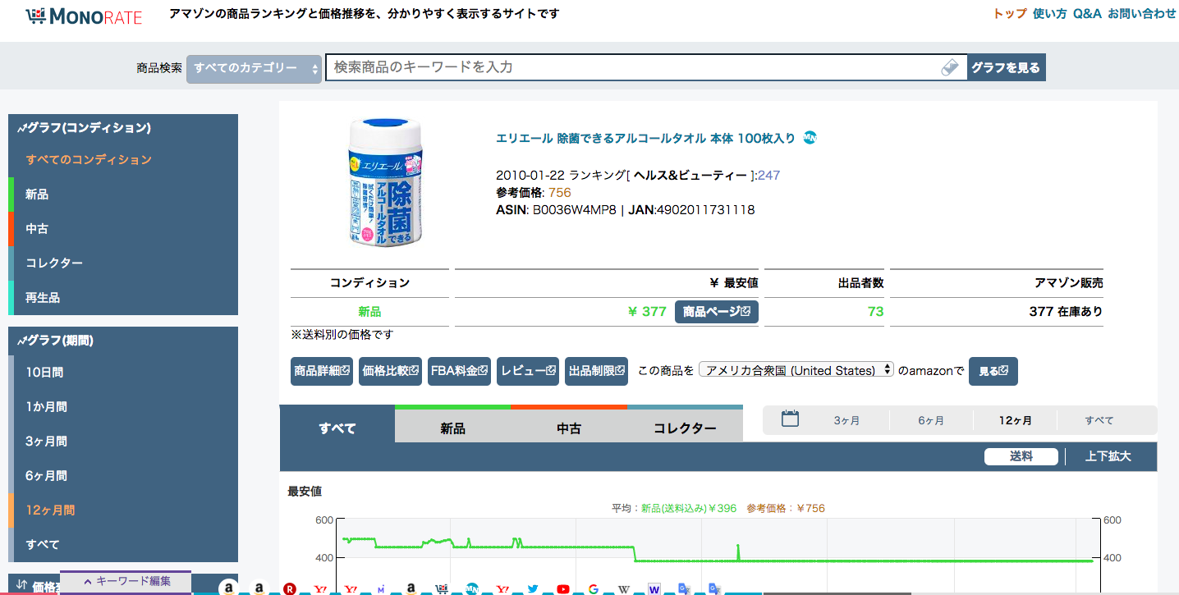
Task: Choose the すべて period tab right of 12ヶ月
Action: (x=1099, y=420)
